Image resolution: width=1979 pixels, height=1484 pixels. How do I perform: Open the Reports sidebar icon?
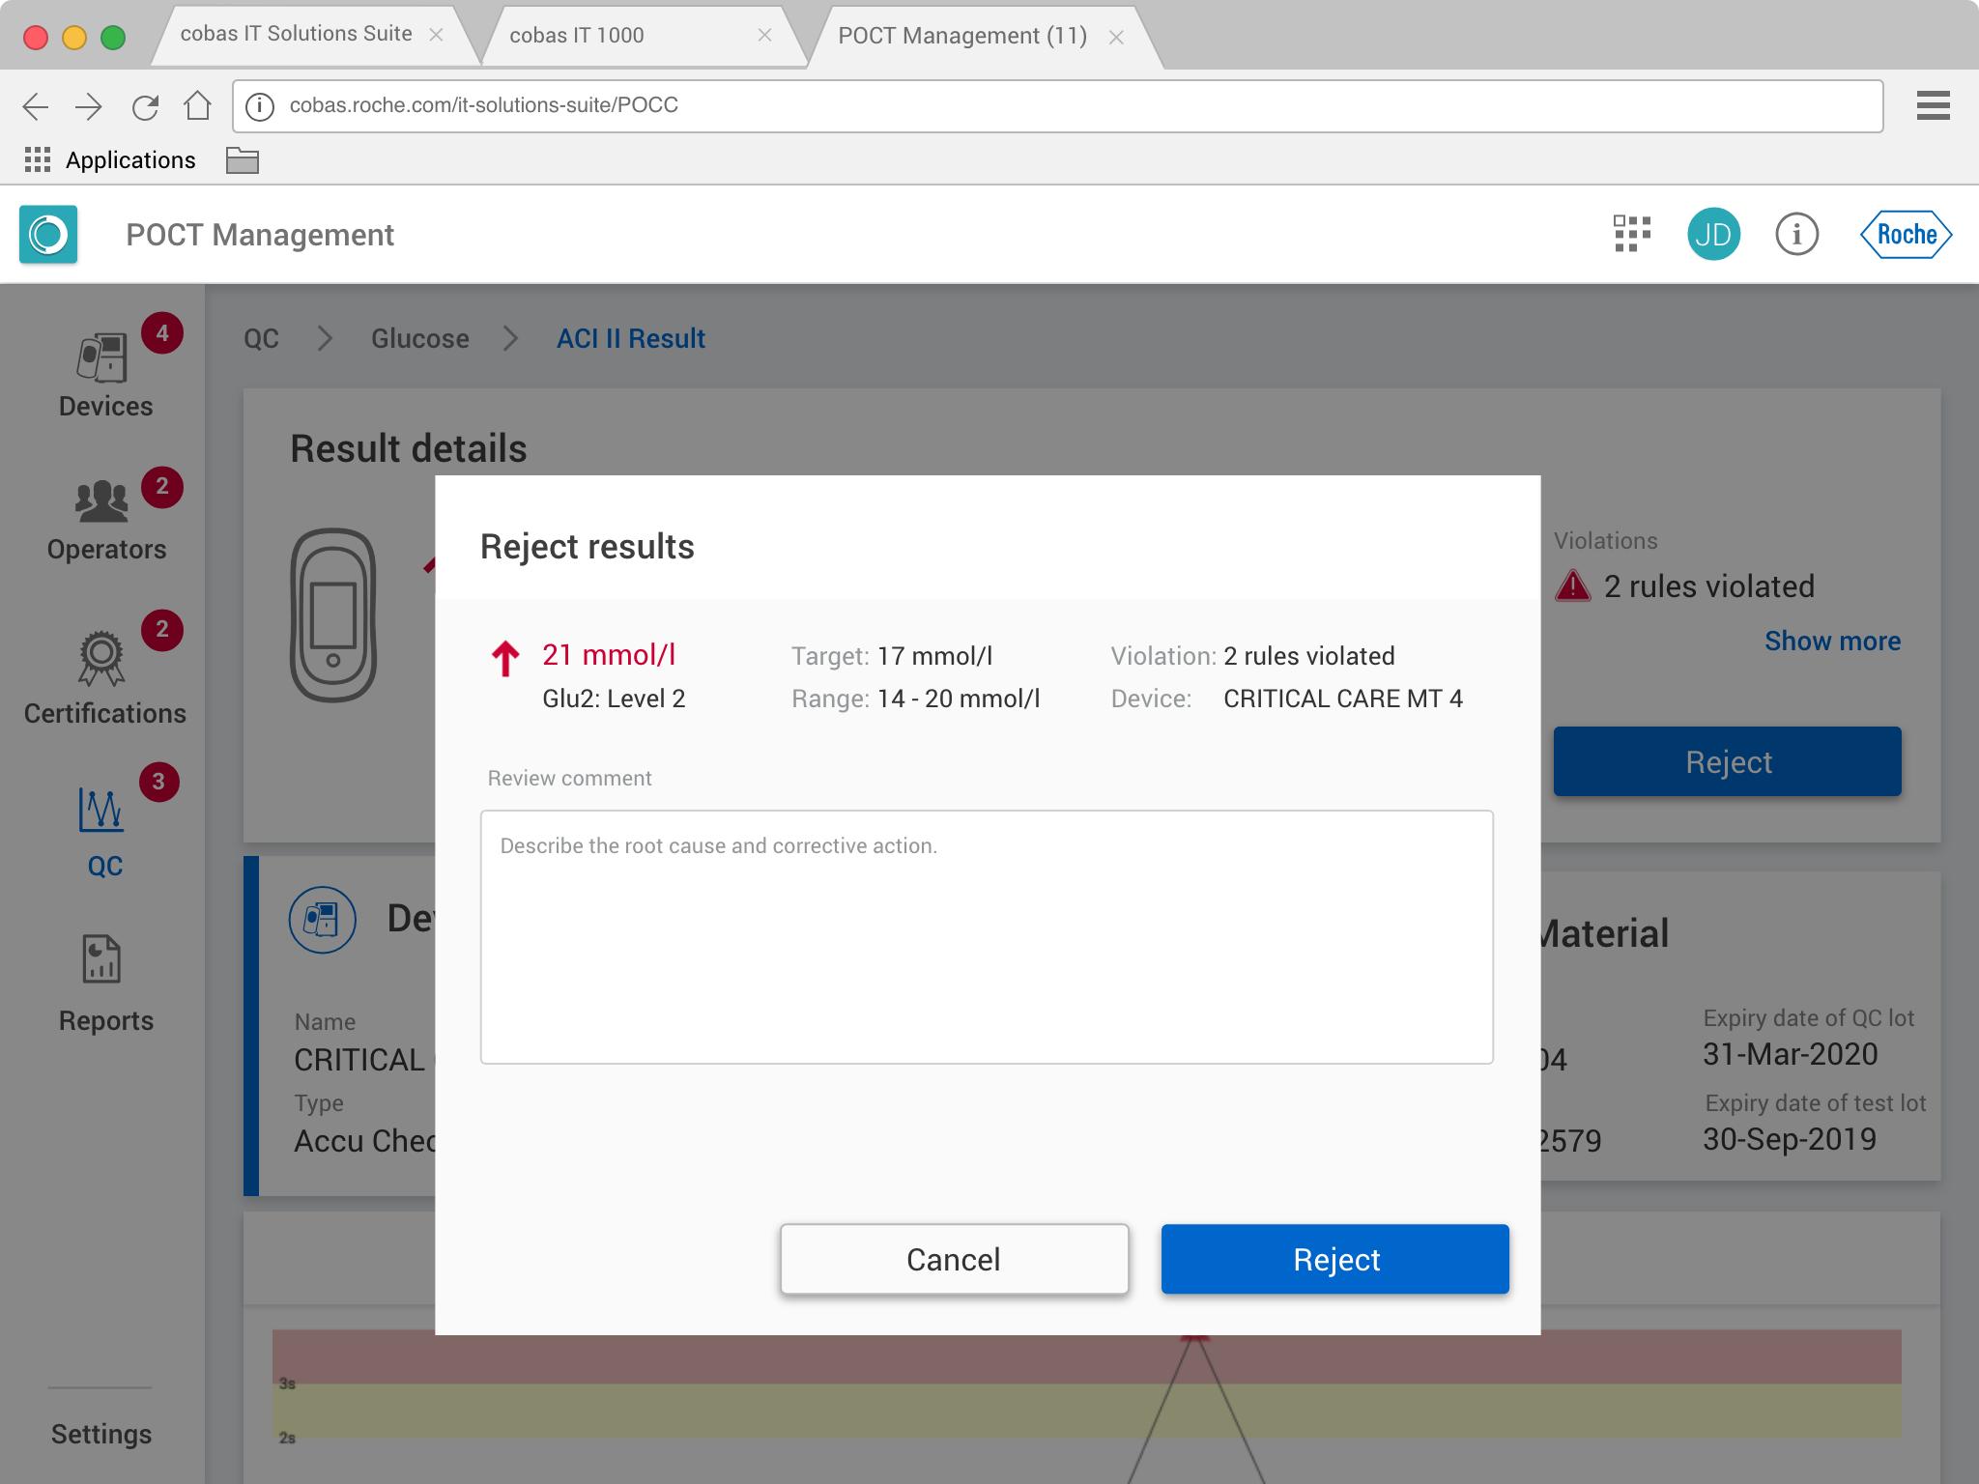101,961
